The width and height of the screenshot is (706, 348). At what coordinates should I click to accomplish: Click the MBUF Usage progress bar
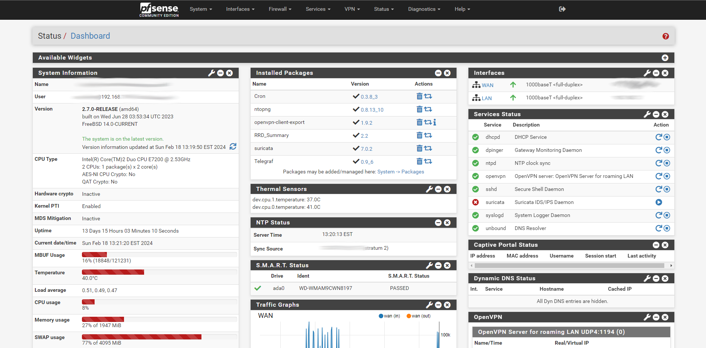point(159,255)
